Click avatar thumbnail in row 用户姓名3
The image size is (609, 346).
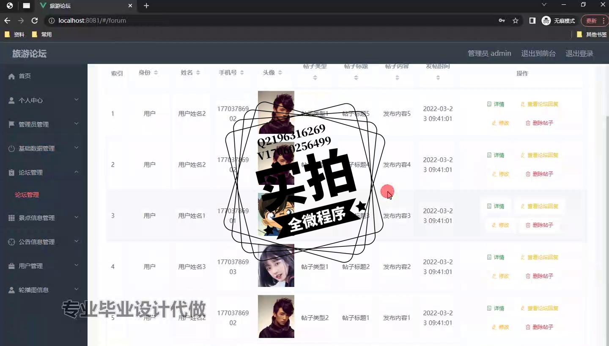[x=276, y=266]
